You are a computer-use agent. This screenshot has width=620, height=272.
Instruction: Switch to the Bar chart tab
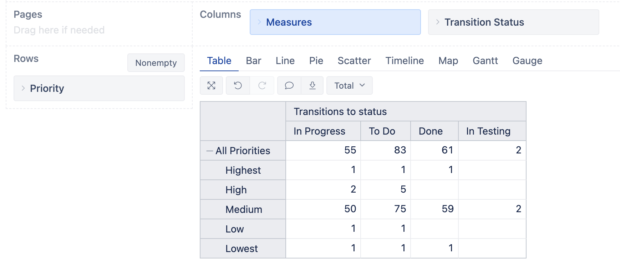(253, 61)
